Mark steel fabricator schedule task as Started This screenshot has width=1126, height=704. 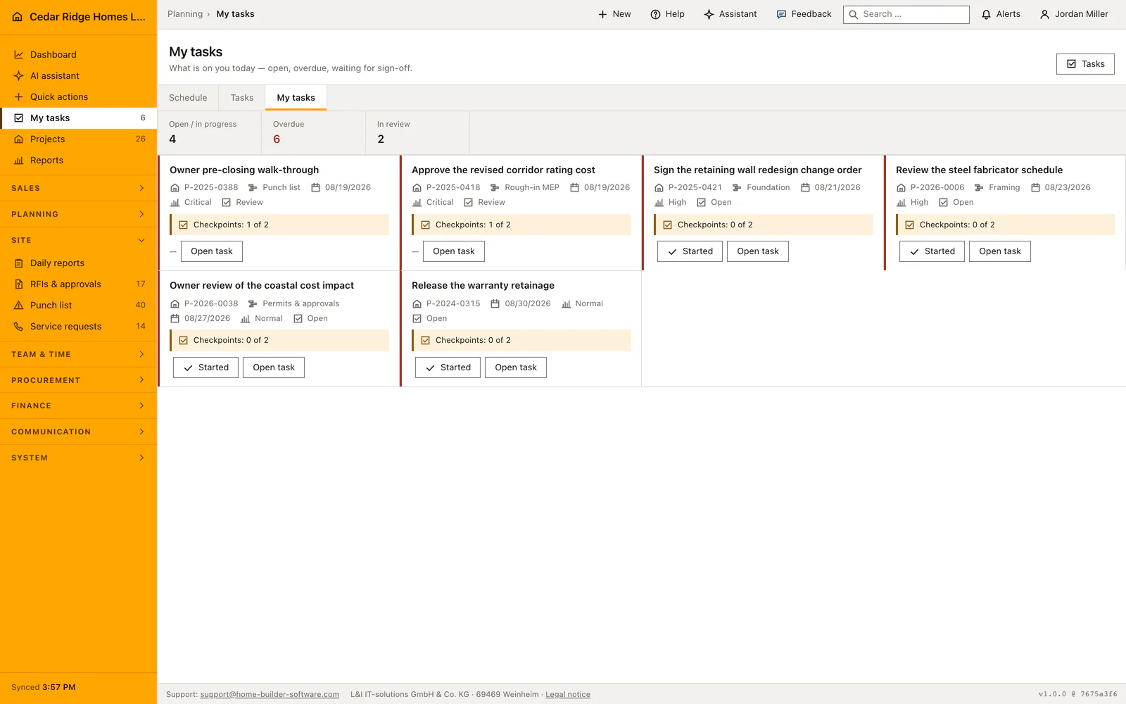click(932, 251)
